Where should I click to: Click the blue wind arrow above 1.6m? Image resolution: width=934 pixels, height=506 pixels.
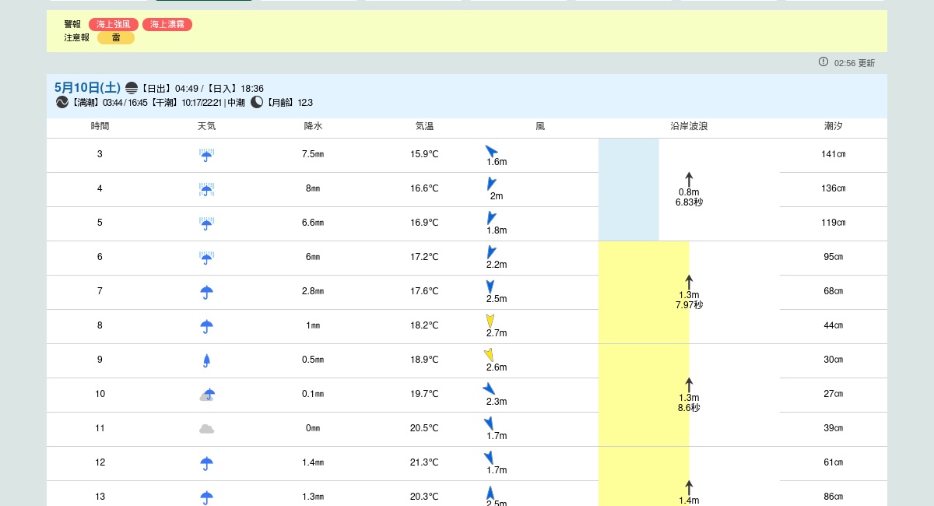coord(491,150)
